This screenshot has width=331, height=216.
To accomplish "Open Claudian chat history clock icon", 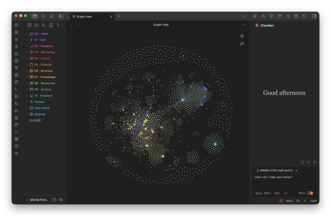I will (x=315, y=162).
